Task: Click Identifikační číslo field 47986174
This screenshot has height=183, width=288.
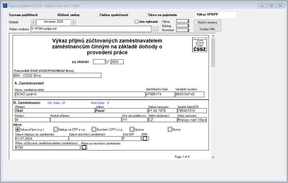Action: pyautogui.click(x=160, y=94)
